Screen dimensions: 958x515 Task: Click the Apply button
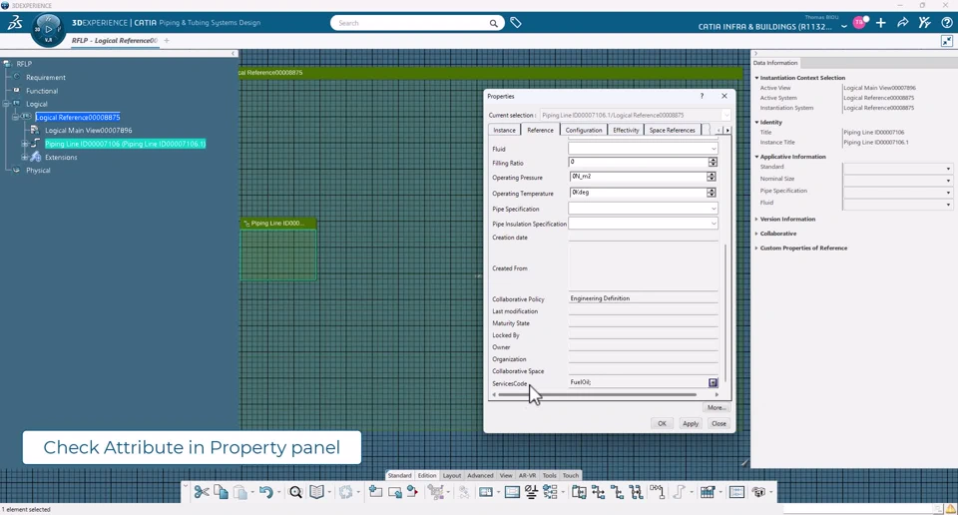pos(691,423)
